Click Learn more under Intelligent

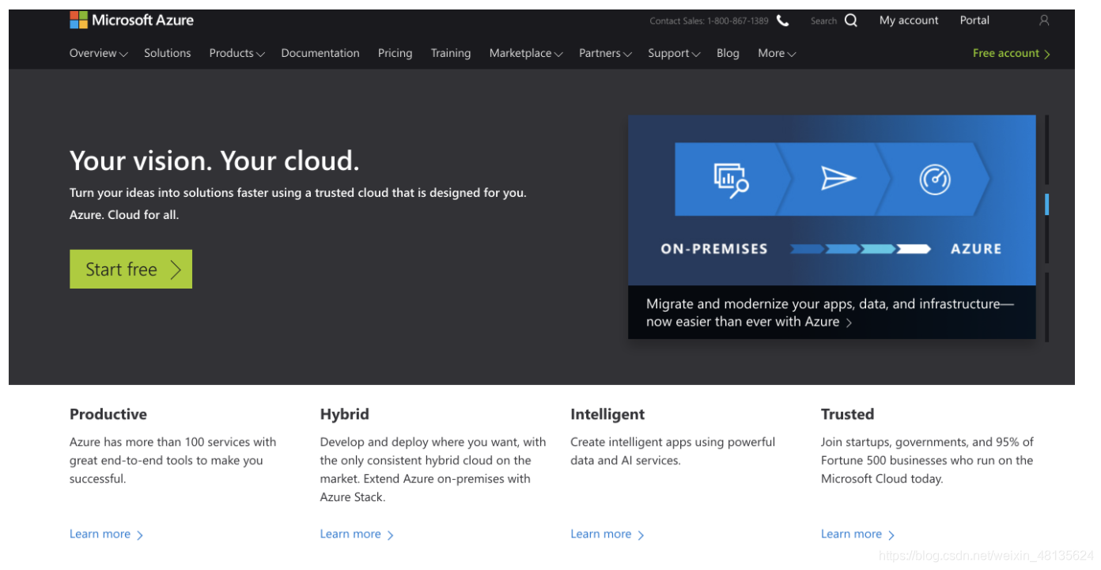pyautogui.click(x=607, y=534)
